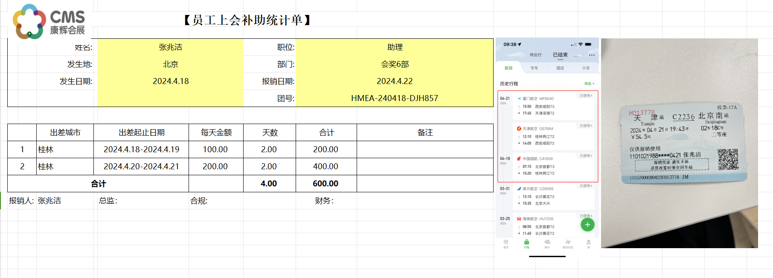Tap the 行程 itinerary suitcase icon

526,243
